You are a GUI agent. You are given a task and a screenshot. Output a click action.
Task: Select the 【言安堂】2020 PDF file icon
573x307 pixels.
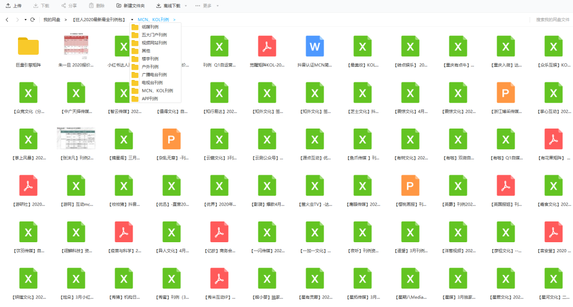click(553, 232)
